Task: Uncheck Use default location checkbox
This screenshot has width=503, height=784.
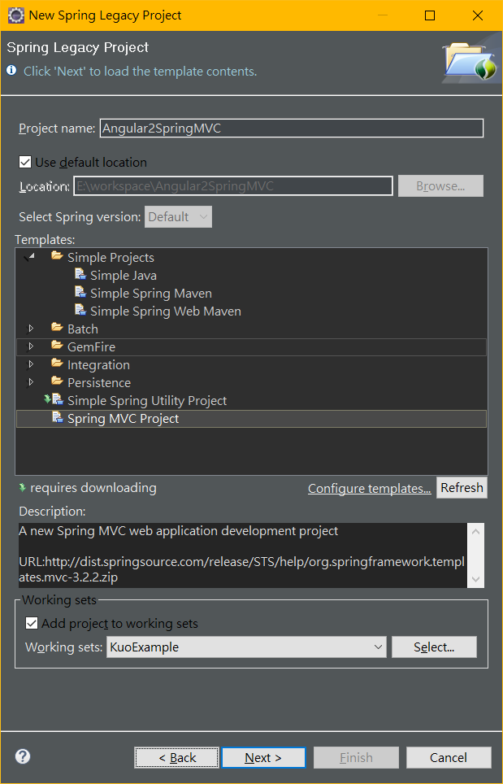Action: [25, 162]
